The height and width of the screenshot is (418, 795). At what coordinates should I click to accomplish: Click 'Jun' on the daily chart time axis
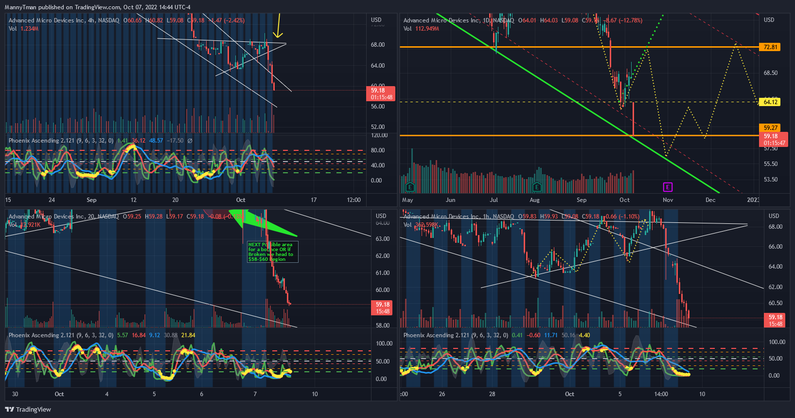point(451,200)
